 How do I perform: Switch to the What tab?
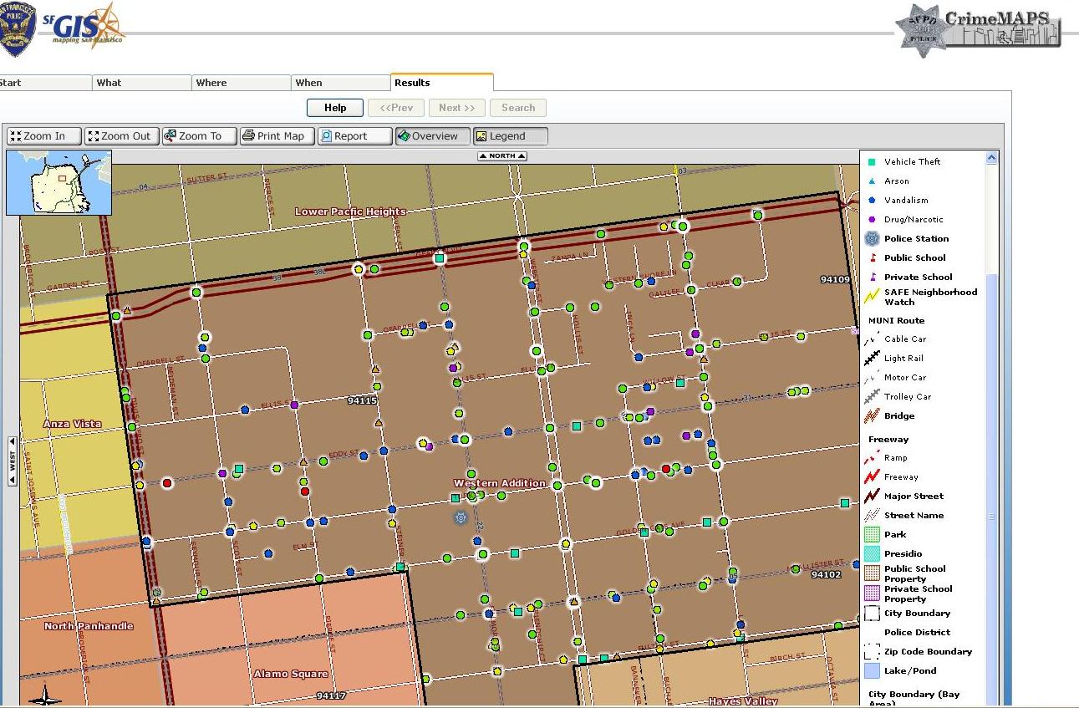(x=142, y=83)
